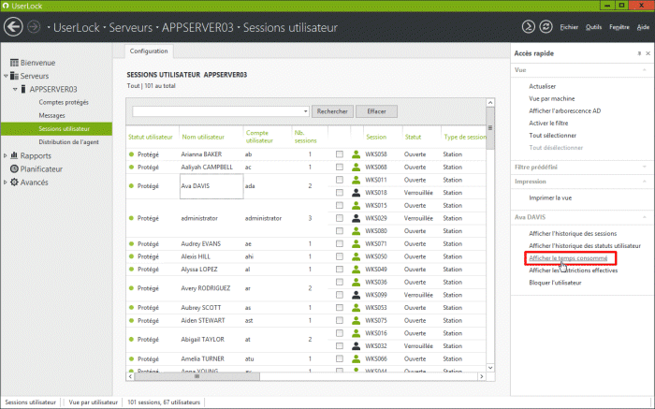Click the APPSERVER03 server icon in tree
The height and width of the screenshot is (409, 655).
pyautogui.click(x=23, y=89)
